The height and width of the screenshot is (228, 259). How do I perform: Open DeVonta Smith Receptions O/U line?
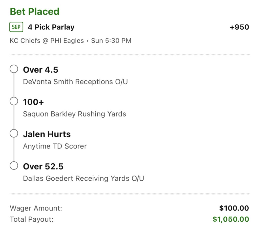click(75, 82)
